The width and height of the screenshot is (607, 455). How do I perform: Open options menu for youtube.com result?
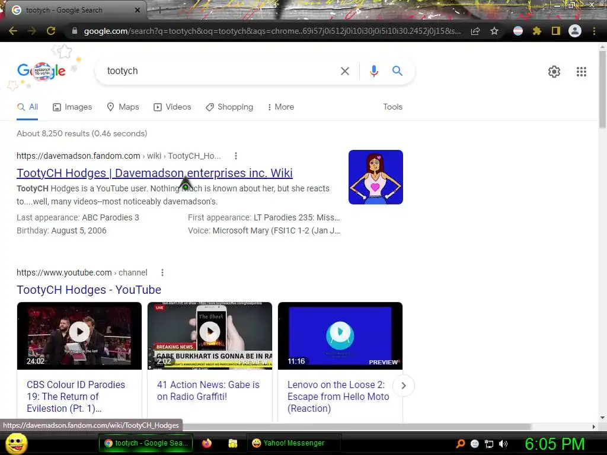(162, 273)
